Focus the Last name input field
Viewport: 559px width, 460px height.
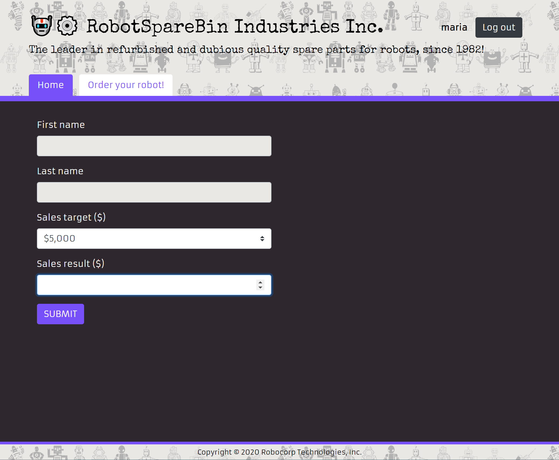pyautogui.click(x=154, y=192)
